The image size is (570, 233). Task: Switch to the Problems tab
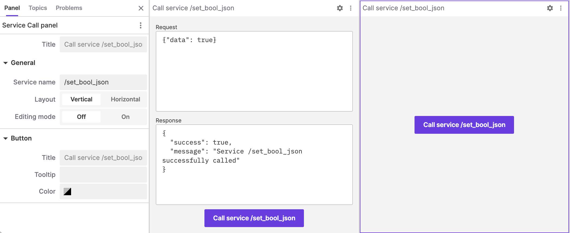(x=69, y=8)
